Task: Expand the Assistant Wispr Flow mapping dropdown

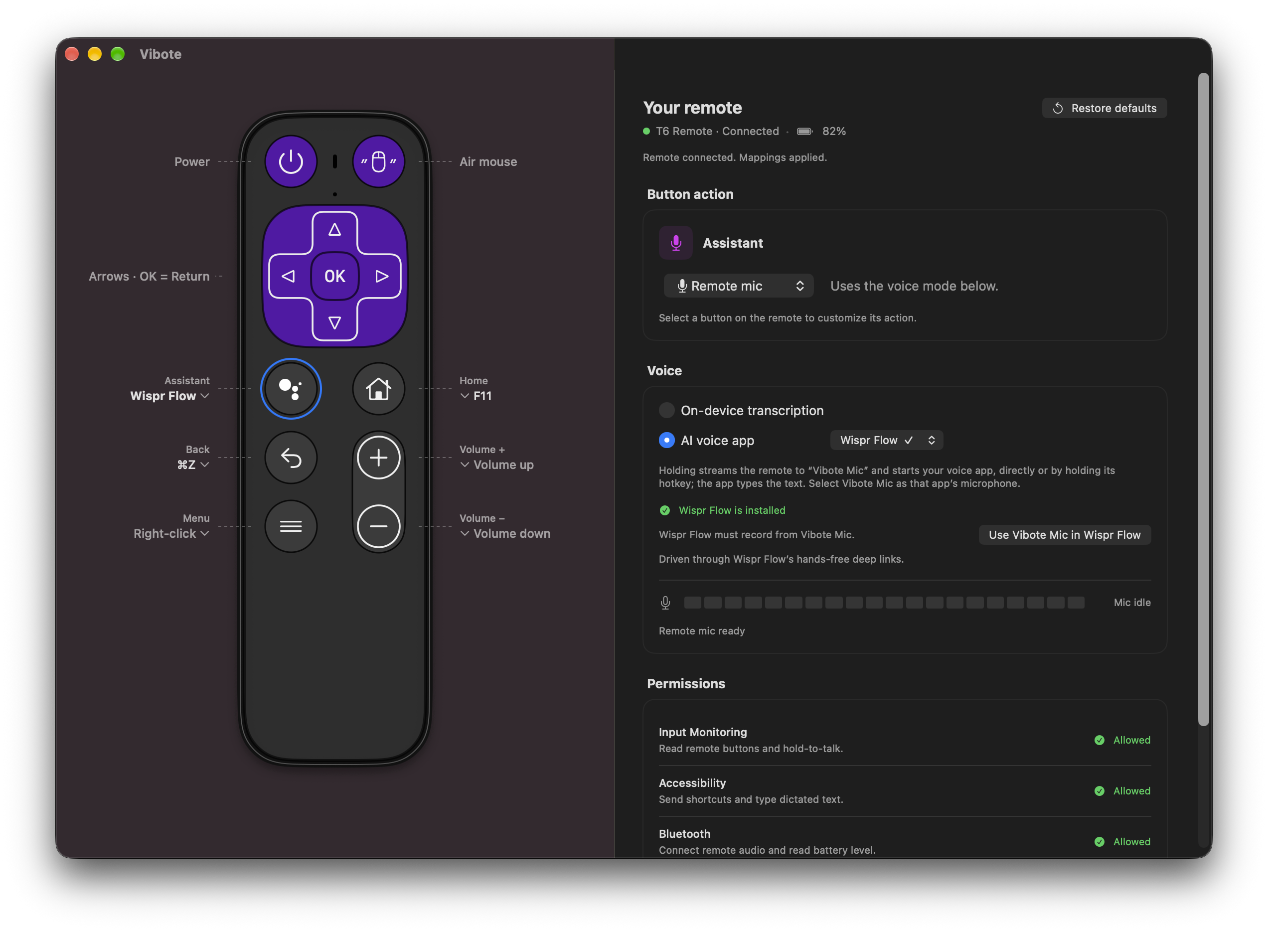Action: [x=169, y=396]
